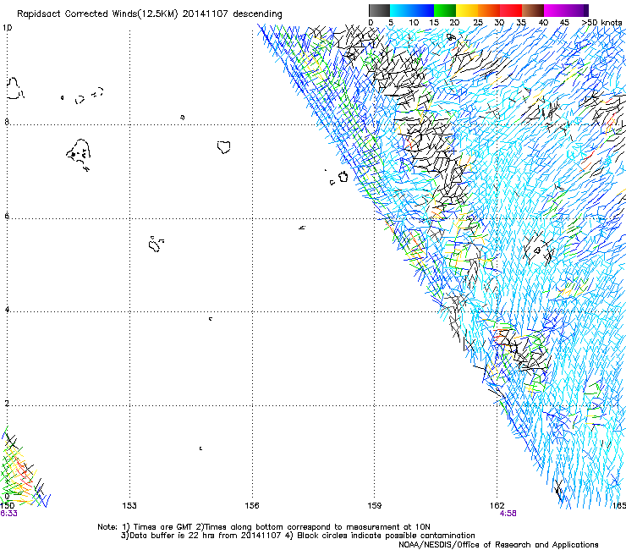Click the '>50 knots' legend label
The image size is (626, 550).
pos(601,23)
